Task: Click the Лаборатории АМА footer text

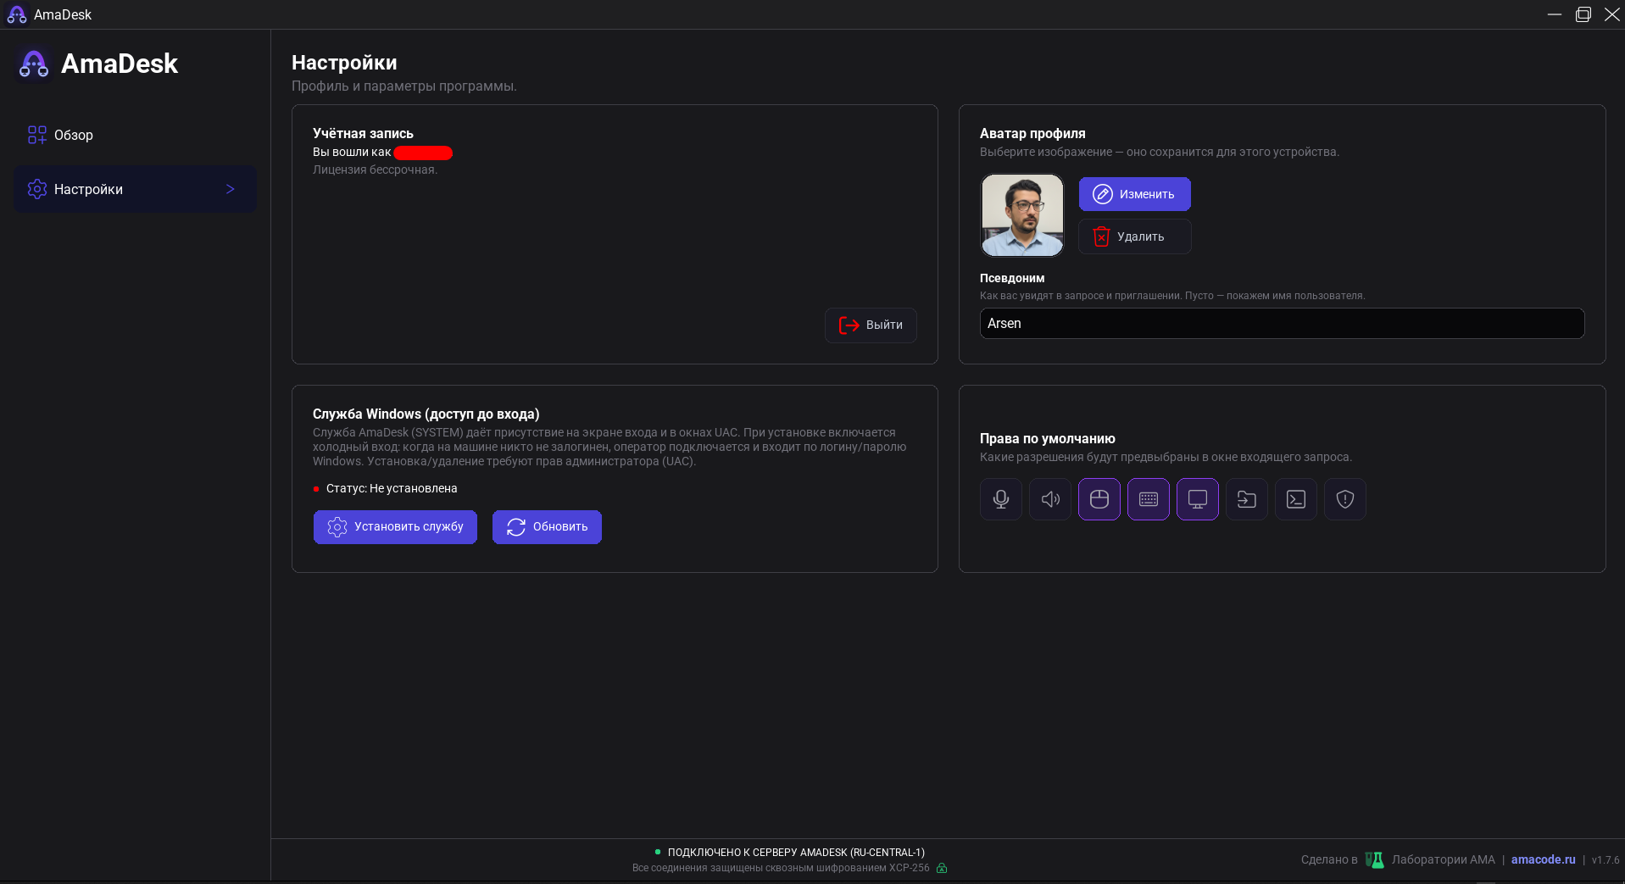Action: (1443, 859)
